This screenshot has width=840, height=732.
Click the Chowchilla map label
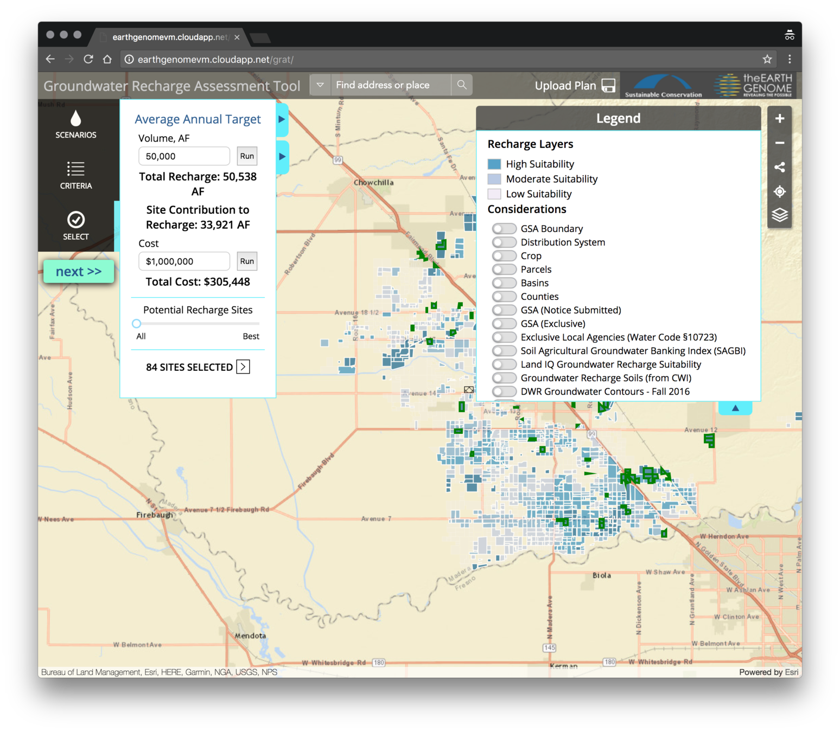click(374, 182)
